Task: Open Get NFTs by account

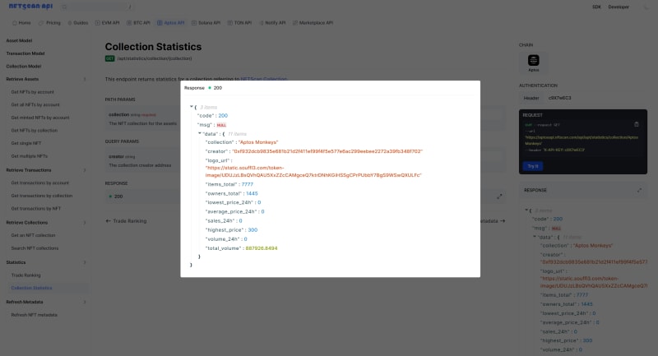Action: point(32,92)
